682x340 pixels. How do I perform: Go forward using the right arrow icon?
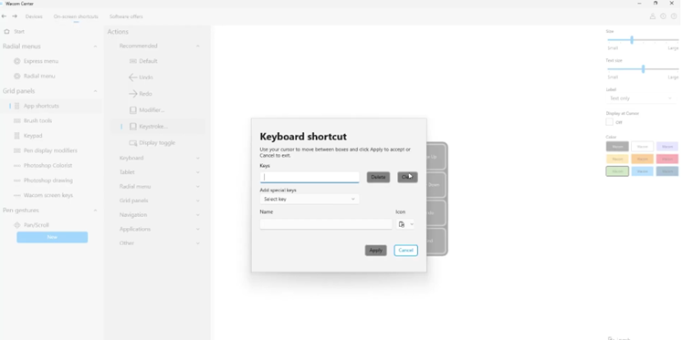[x=15, y=16]
